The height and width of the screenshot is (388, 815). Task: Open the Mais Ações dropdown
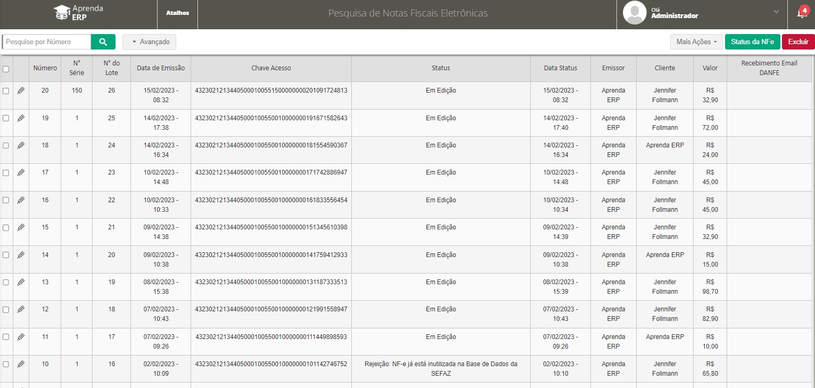click(x=696, y=42)
